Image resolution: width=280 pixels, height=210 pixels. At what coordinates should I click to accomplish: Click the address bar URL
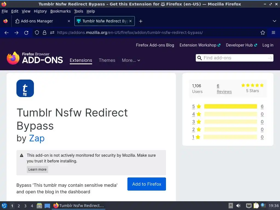tap(130, 33)
